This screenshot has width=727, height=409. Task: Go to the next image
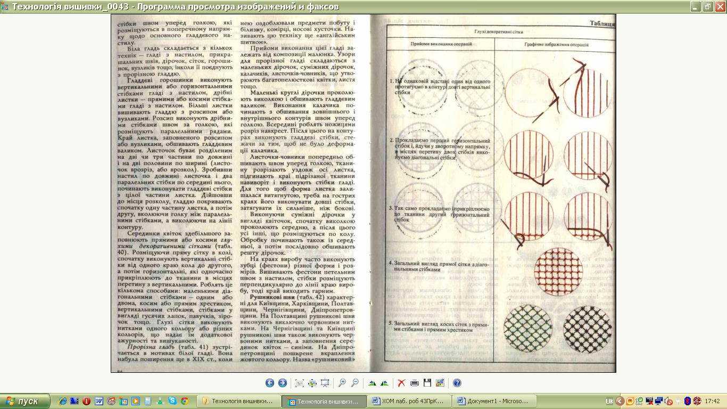point(283,383)
